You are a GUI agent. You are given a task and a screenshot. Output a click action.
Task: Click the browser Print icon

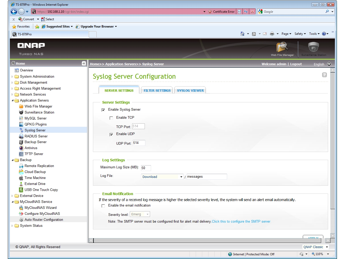(x=272, y=34)
